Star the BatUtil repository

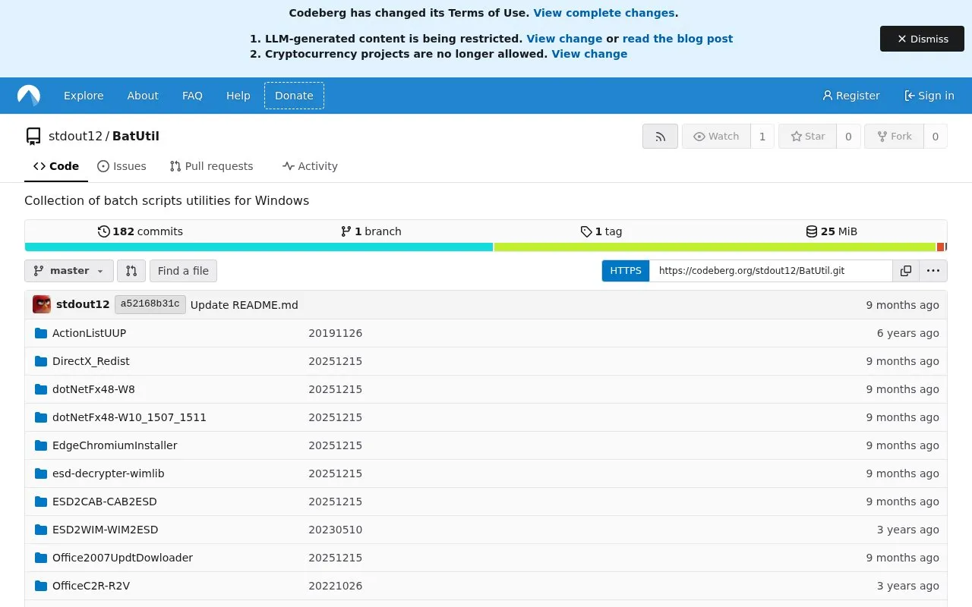(x=807, y=137)
